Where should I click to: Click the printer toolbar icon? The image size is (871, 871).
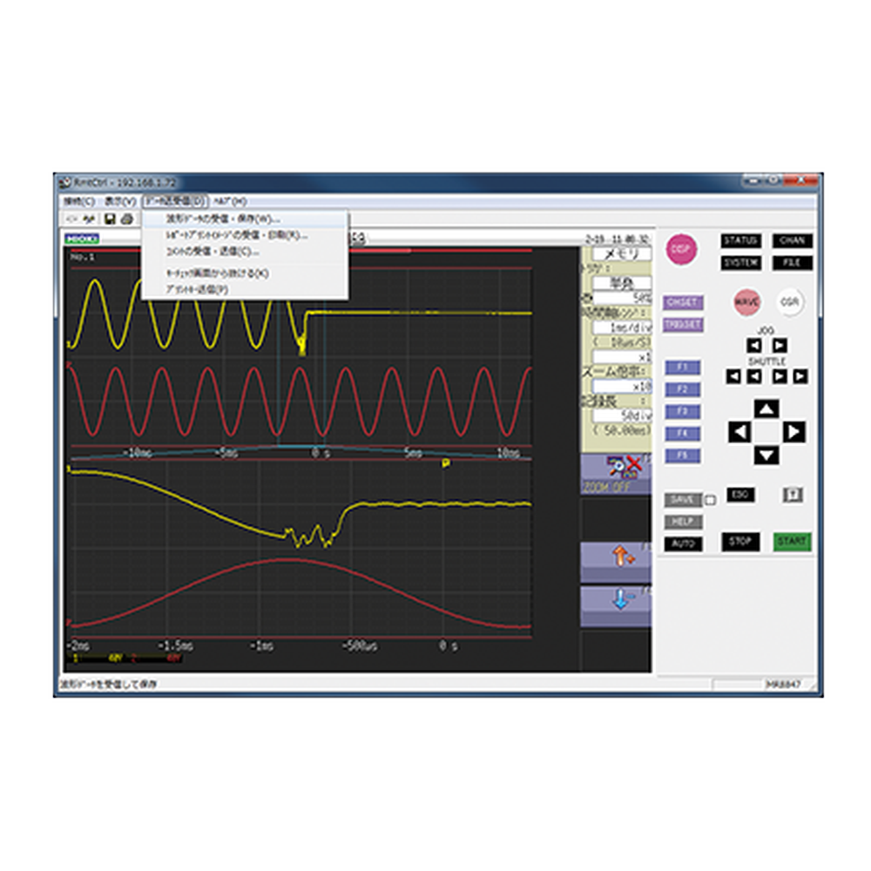click(127, 219)
